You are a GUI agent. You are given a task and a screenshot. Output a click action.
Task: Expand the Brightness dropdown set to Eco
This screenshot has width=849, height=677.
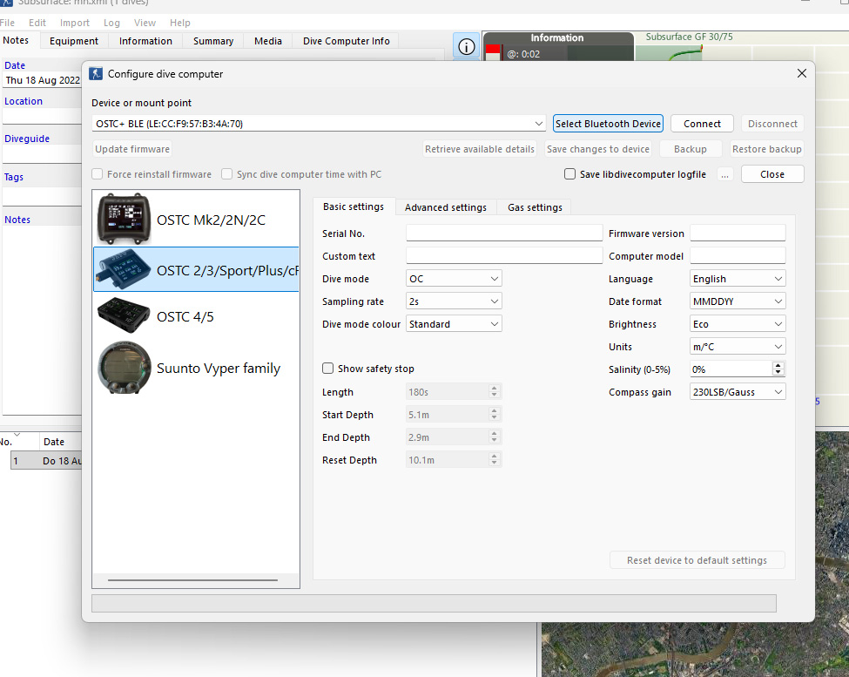pyautogui.click(x=738, y=324)
